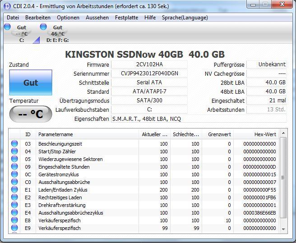The height and width of the screenshot is (243, 296).
Task: Click status orb for E8 Verkäuferspezifisch row
Action: [14, 220]
